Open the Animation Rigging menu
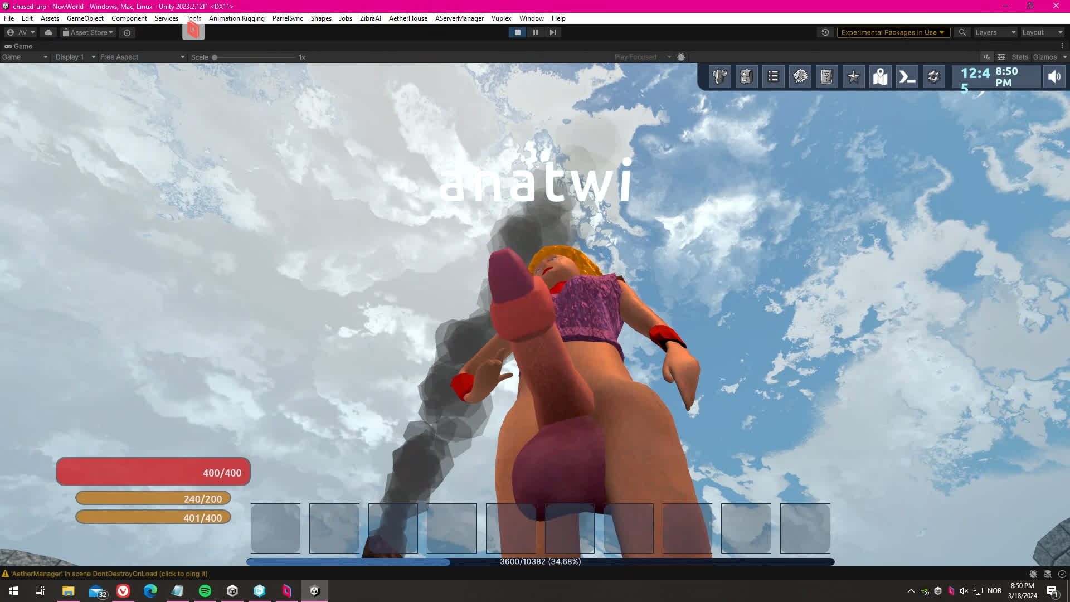The height and width of the screenshot is (602, 1070). click(236, 18)
